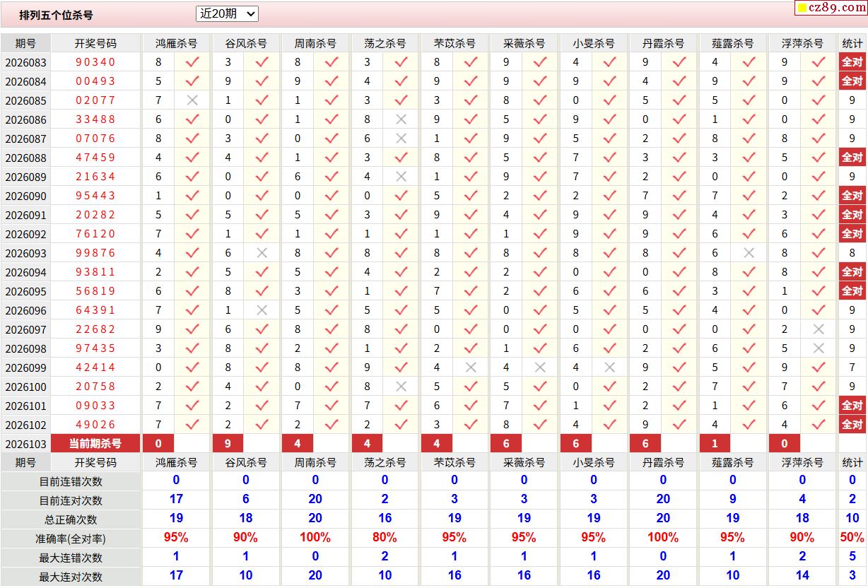Click the red current-period number under 采薇杀号

(506, 444)
